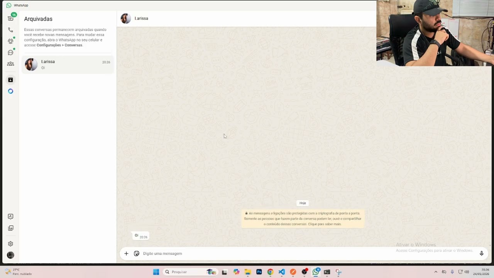Click the microphone tray icon
This screenshot has height=278, width=494.
(452, 272)
